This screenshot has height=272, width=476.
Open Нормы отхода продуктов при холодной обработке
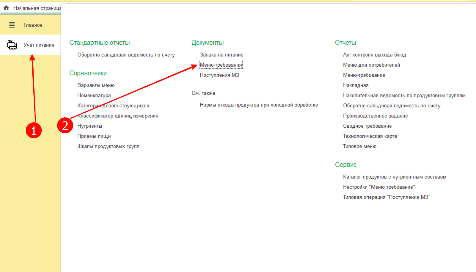click(x=259, y=105)
